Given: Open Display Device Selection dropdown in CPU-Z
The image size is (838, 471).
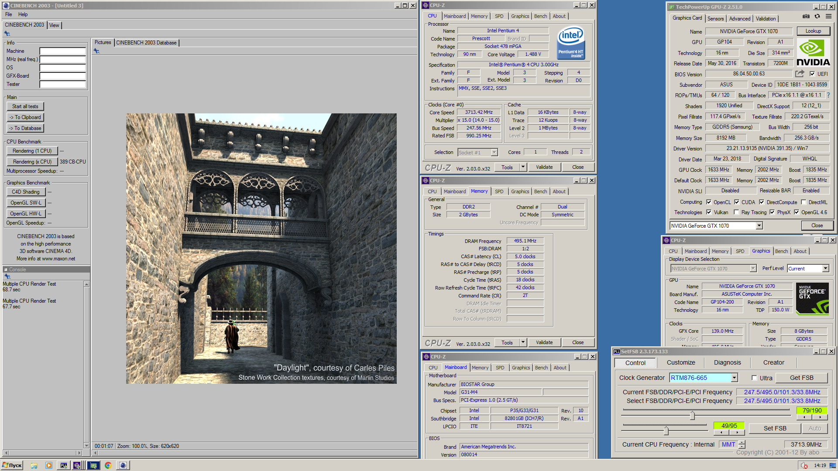Looking at the screenshot, I should coord(753,268).
